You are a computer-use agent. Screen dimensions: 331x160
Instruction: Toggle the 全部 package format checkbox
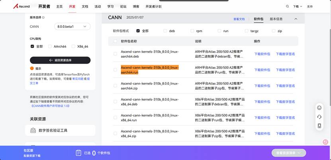(138, 31)
